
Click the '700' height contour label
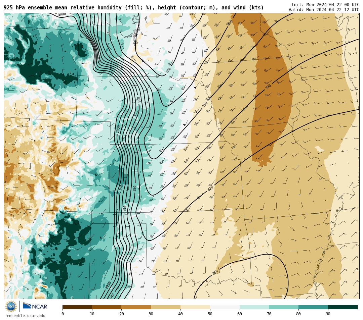(x=168, y=70)
